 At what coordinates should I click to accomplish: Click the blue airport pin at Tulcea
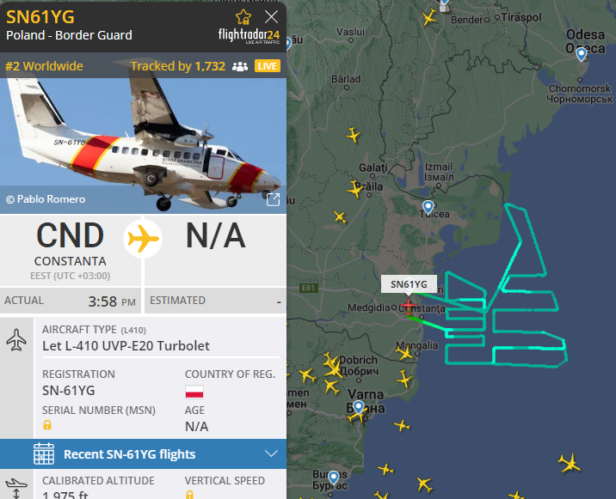(428, 207)
